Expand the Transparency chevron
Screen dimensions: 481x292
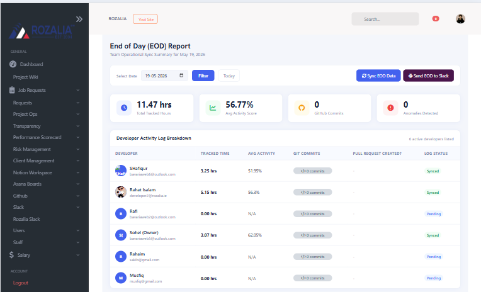[x=78, y=126]
